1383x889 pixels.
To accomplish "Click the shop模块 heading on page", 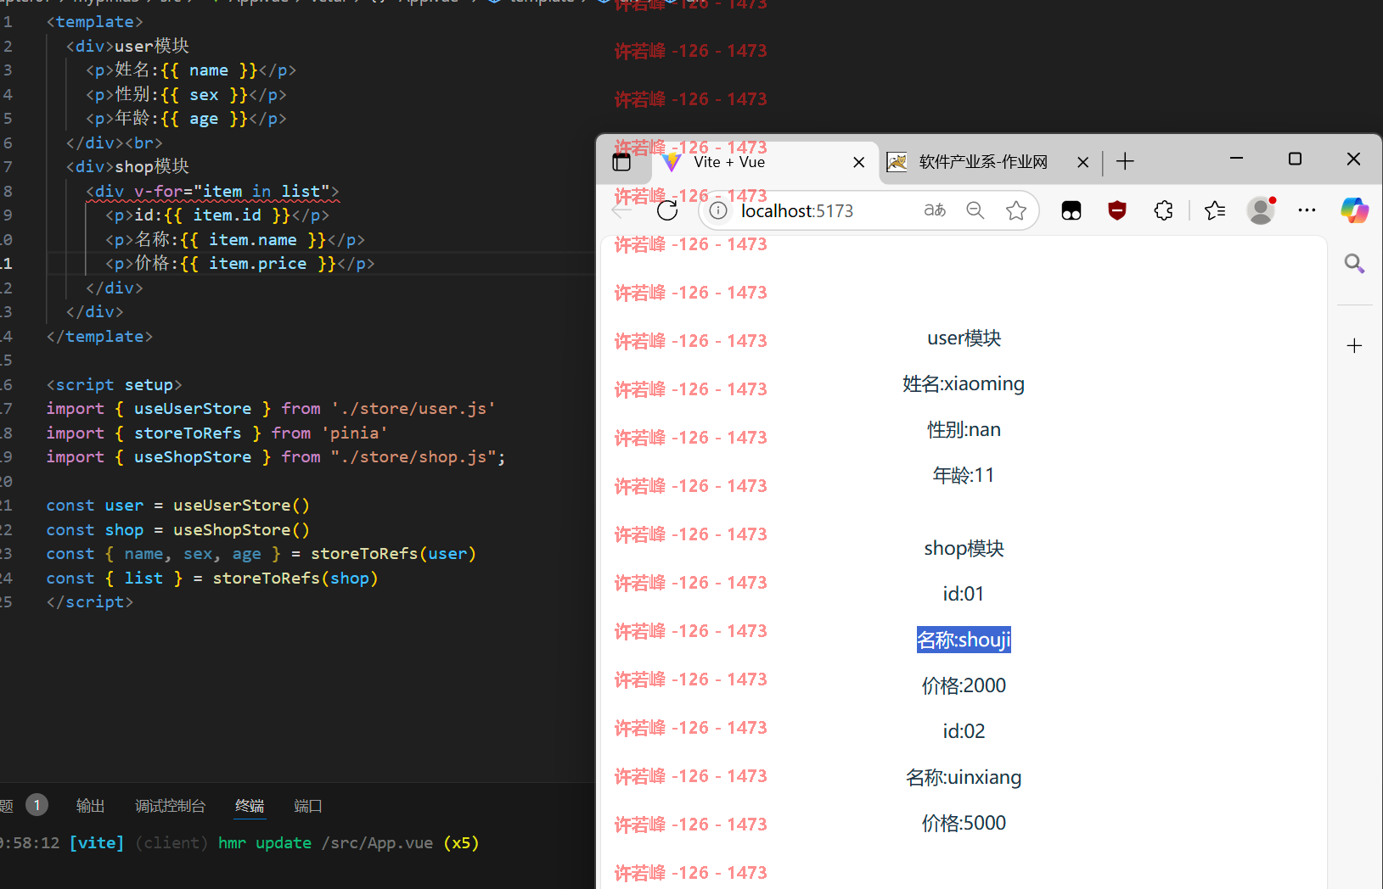I will 964,549.
